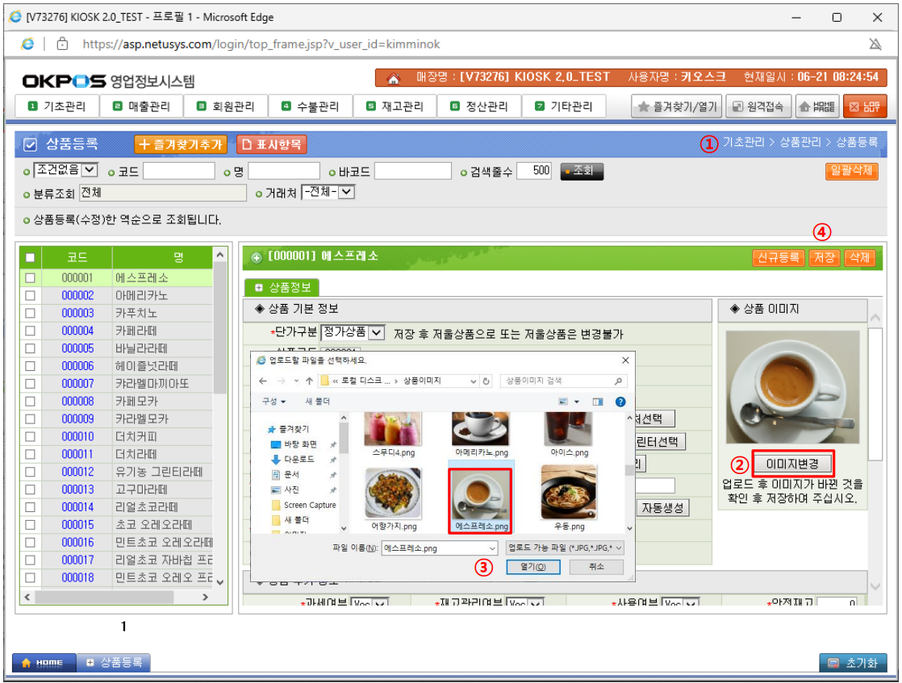902x683 pixels.
Task: Expand the 거래처 -전체- dropdown
Action: click(328, 192)
